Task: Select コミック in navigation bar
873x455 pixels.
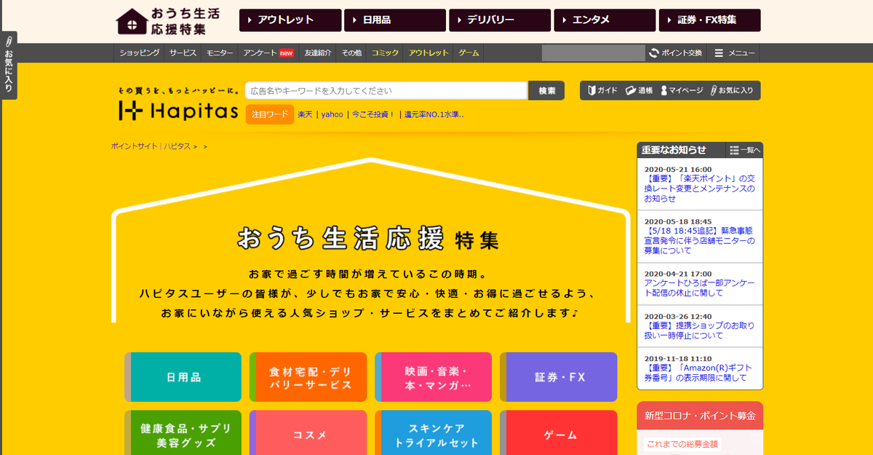Action: click(x=385, y=53)
